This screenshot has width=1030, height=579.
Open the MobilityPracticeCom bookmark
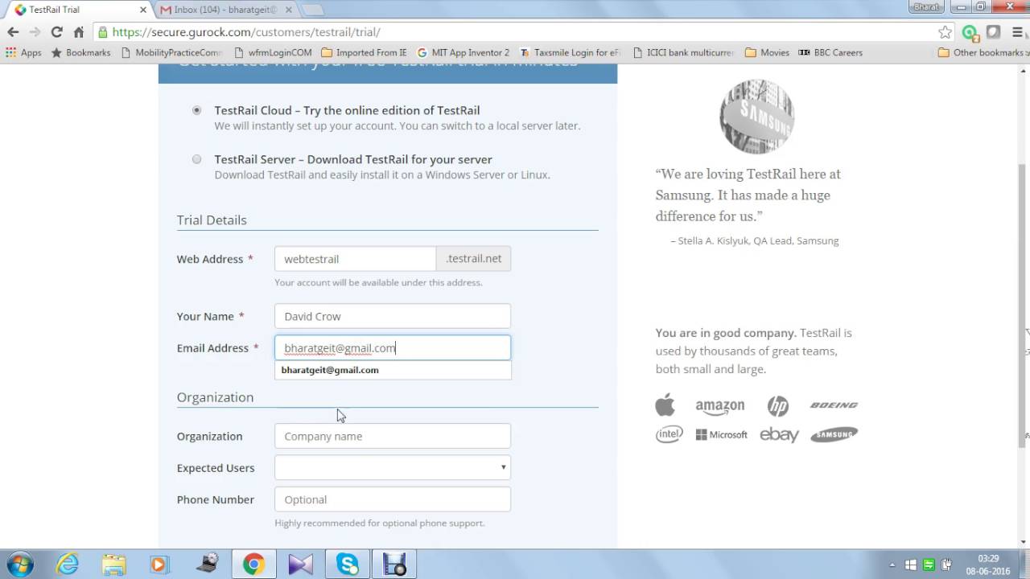(171, 52)
